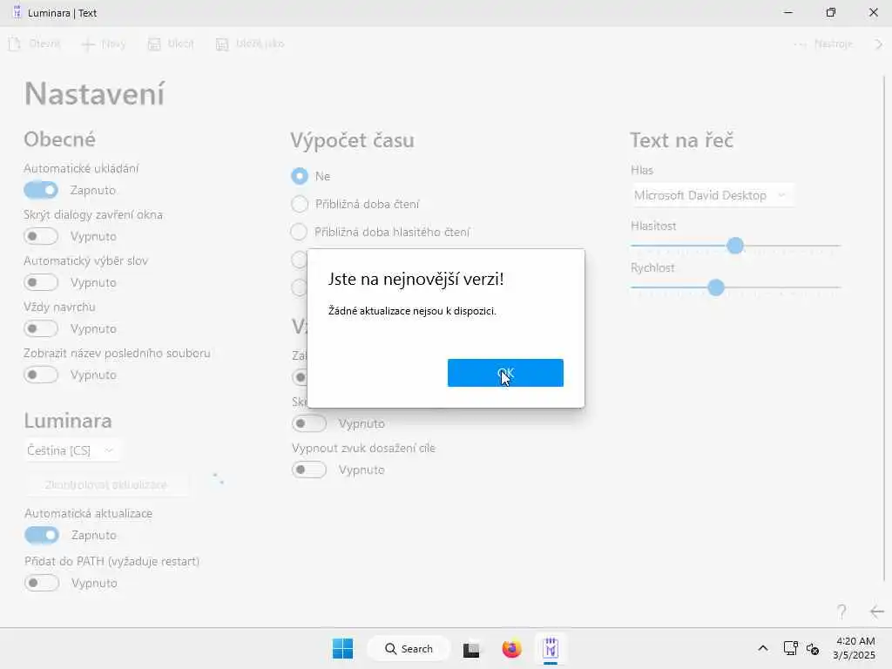Click the dialog heading "Jste na nejnovější verzi!"
Screen dimensions: 892x669
click(416, 279)
